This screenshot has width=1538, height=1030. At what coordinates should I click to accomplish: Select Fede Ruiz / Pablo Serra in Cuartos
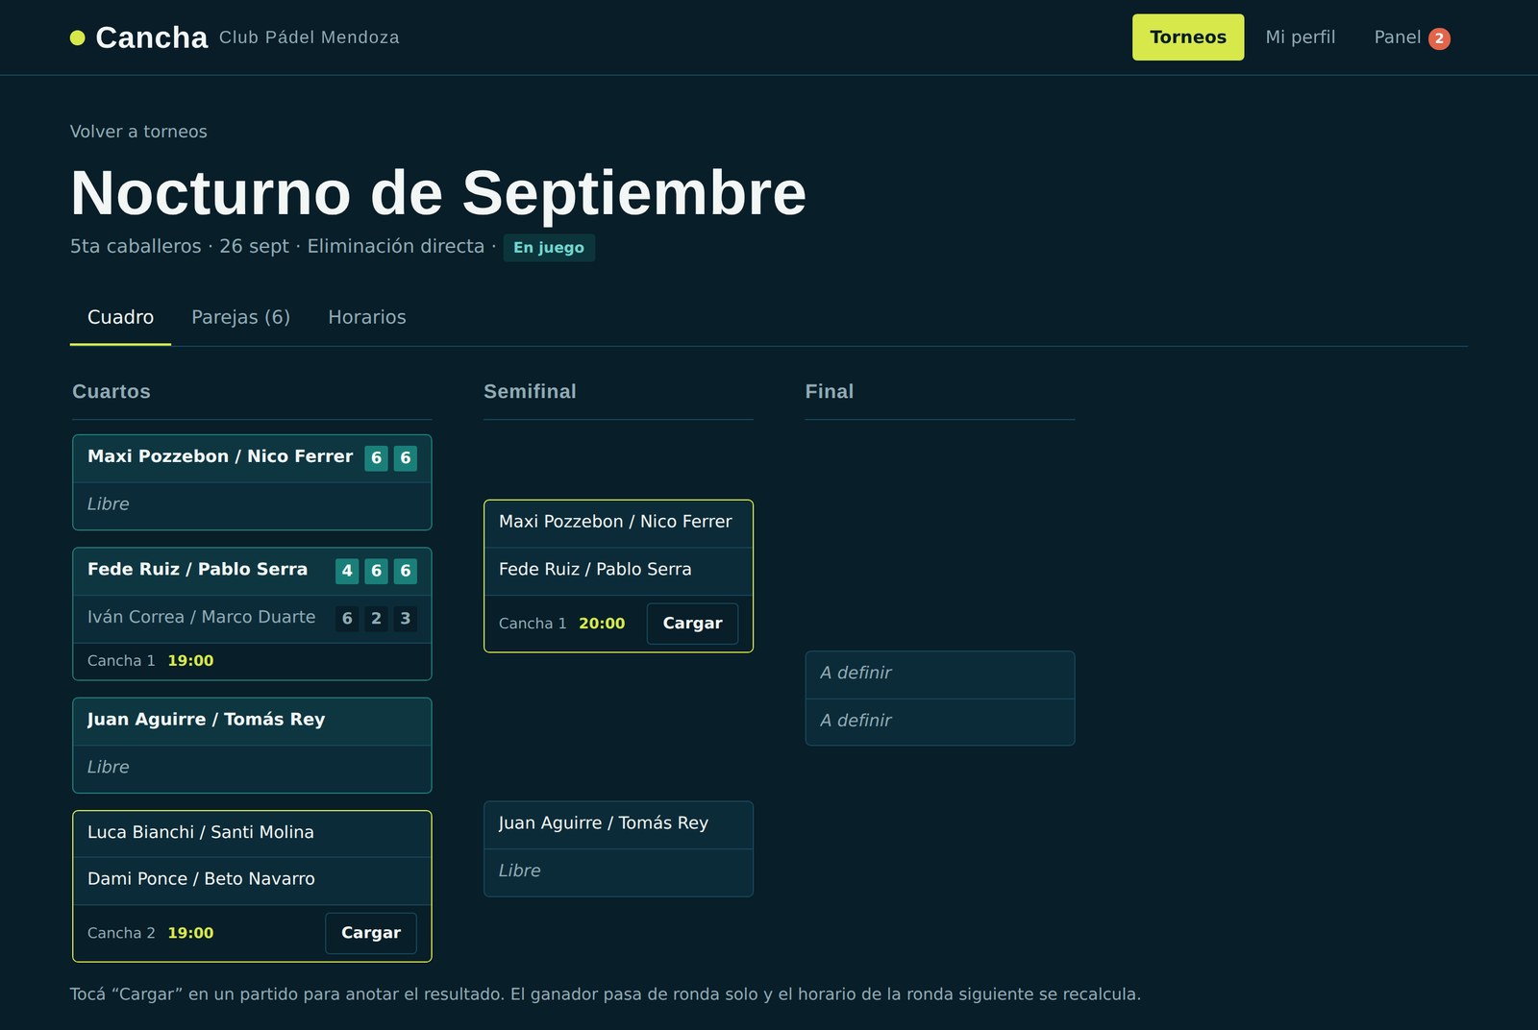pyautogui.click(x=252, y=571)
